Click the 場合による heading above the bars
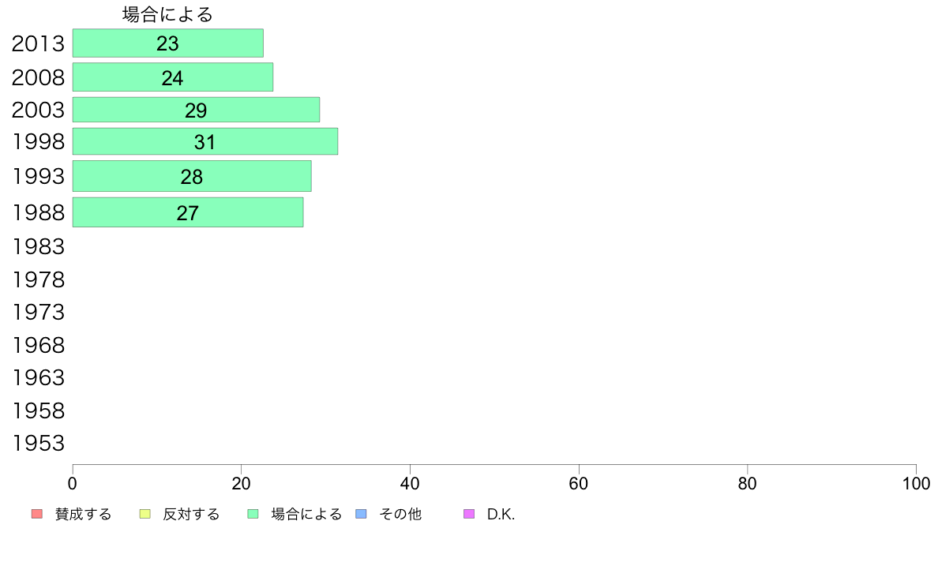 pos(167,14)
